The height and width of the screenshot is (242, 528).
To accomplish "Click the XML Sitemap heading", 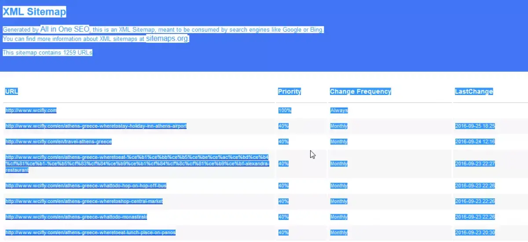I will tap(34, 12).
